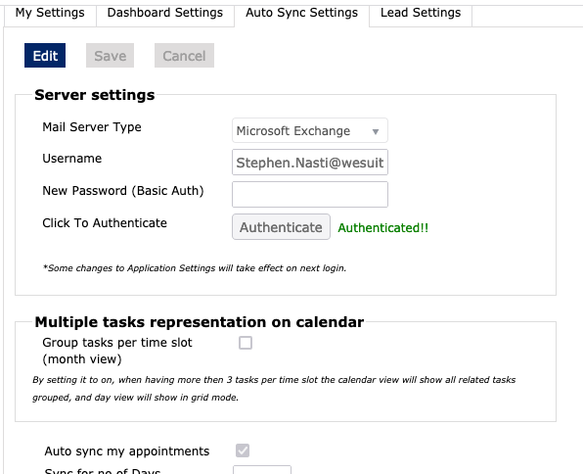The image size is (583, 474).
Task: Click the blue Edit button
Action: [45, 56]
